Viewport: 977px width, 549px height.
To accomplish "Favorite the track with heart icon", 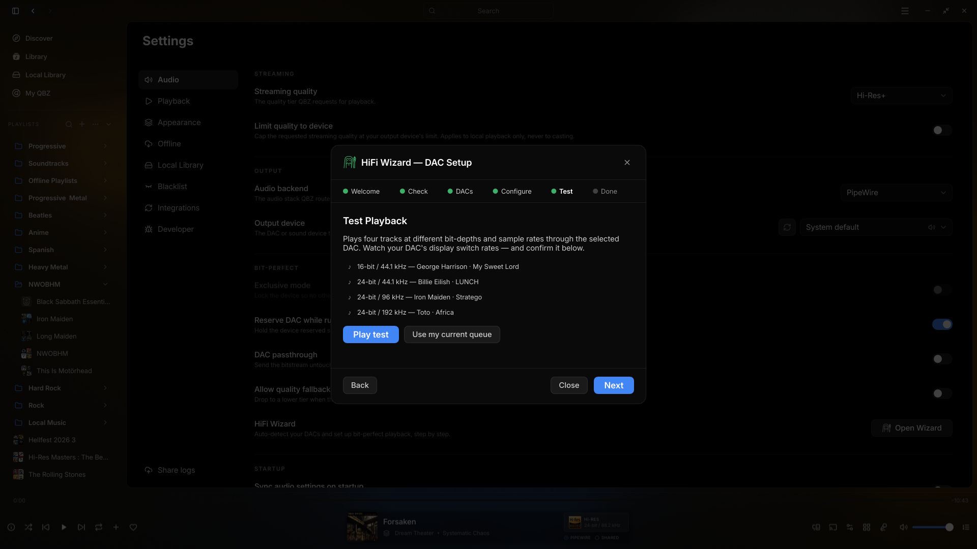I will 133,527.
